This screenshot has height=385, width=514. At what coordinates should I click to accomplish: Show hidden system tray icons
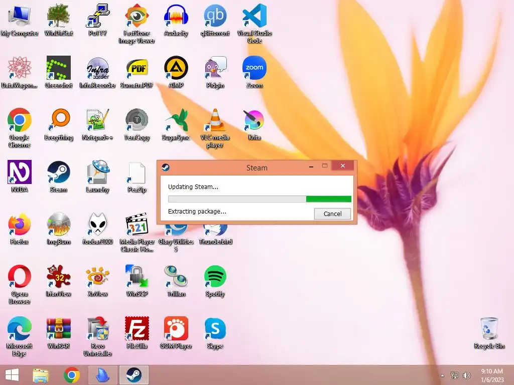443,375
